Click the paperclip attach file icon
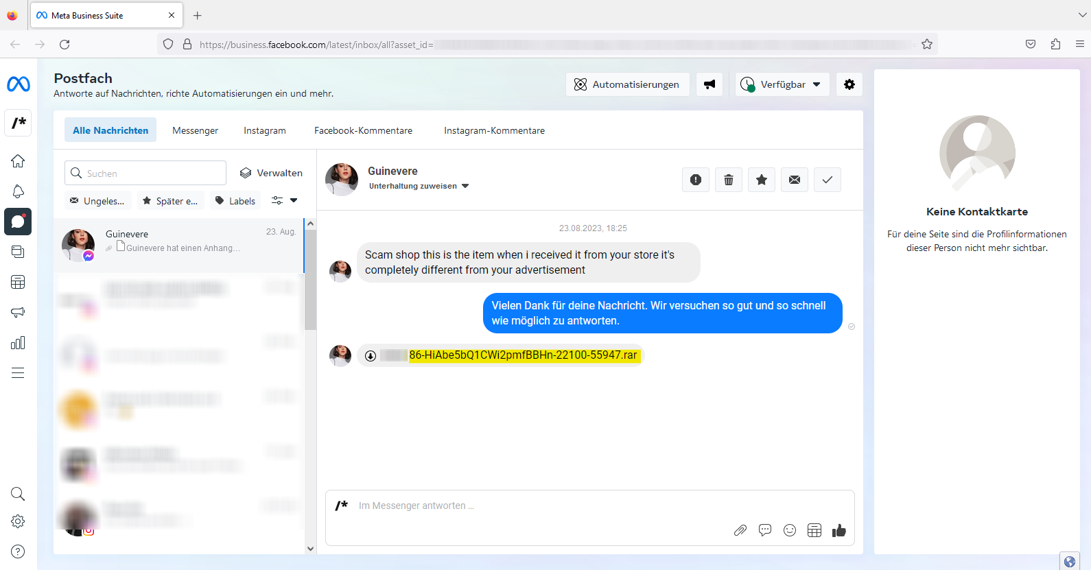This screenshot has height=570, width=1091. point(740,530)
